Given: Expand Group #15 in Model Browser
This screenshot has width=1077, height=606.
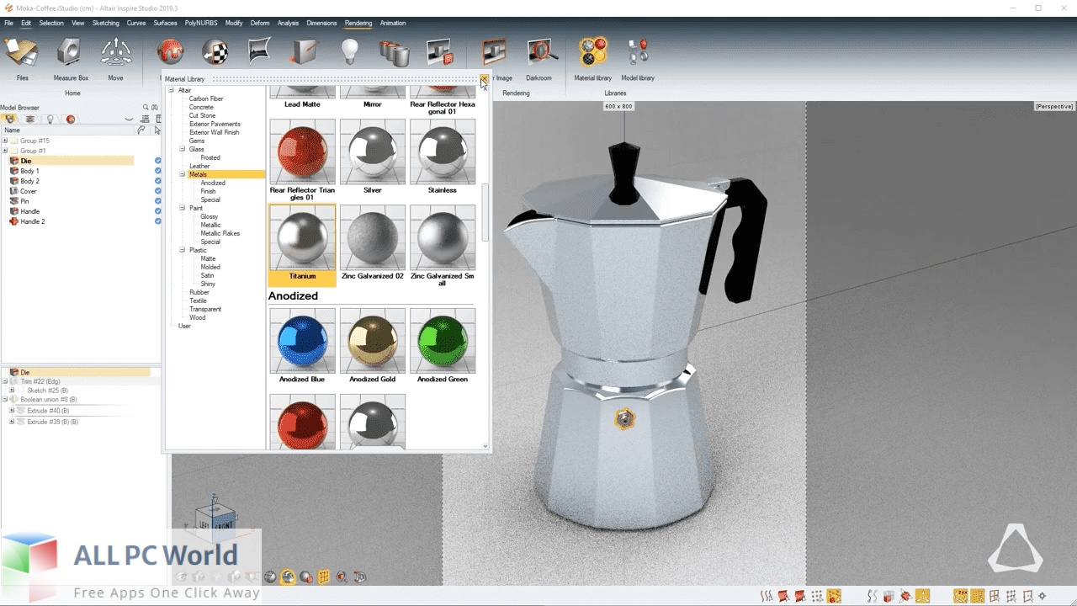Looking at the screenshot, I should pos(5,141).
